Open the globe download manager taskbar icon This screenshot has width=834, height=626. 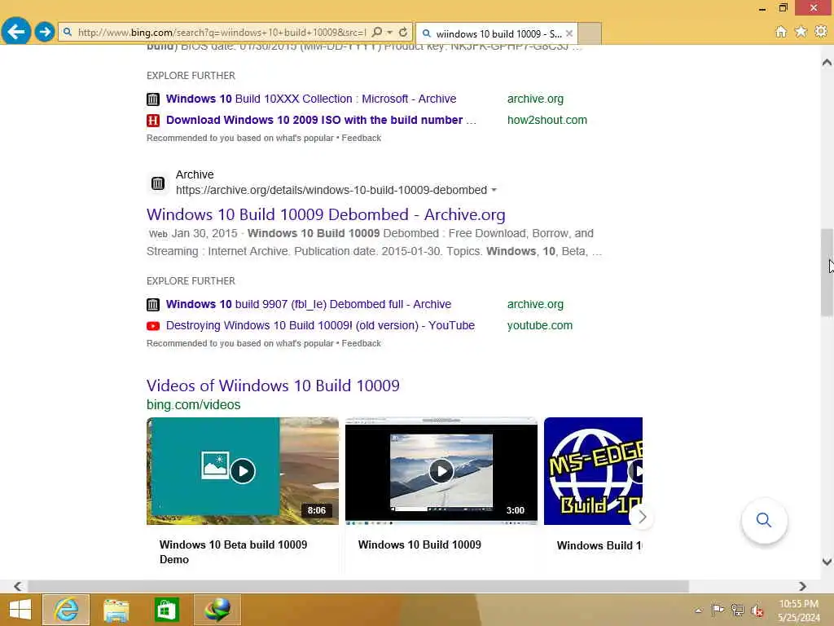[x=217, y=610]
